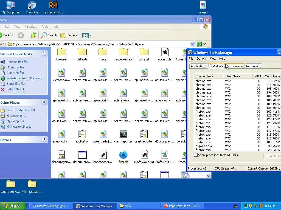Select the uninstall folder

144,54
